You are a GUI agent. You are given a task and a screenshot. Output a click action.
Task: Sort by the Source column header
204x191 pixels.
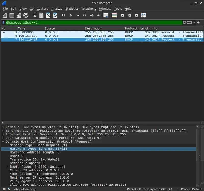coord(64,28)
